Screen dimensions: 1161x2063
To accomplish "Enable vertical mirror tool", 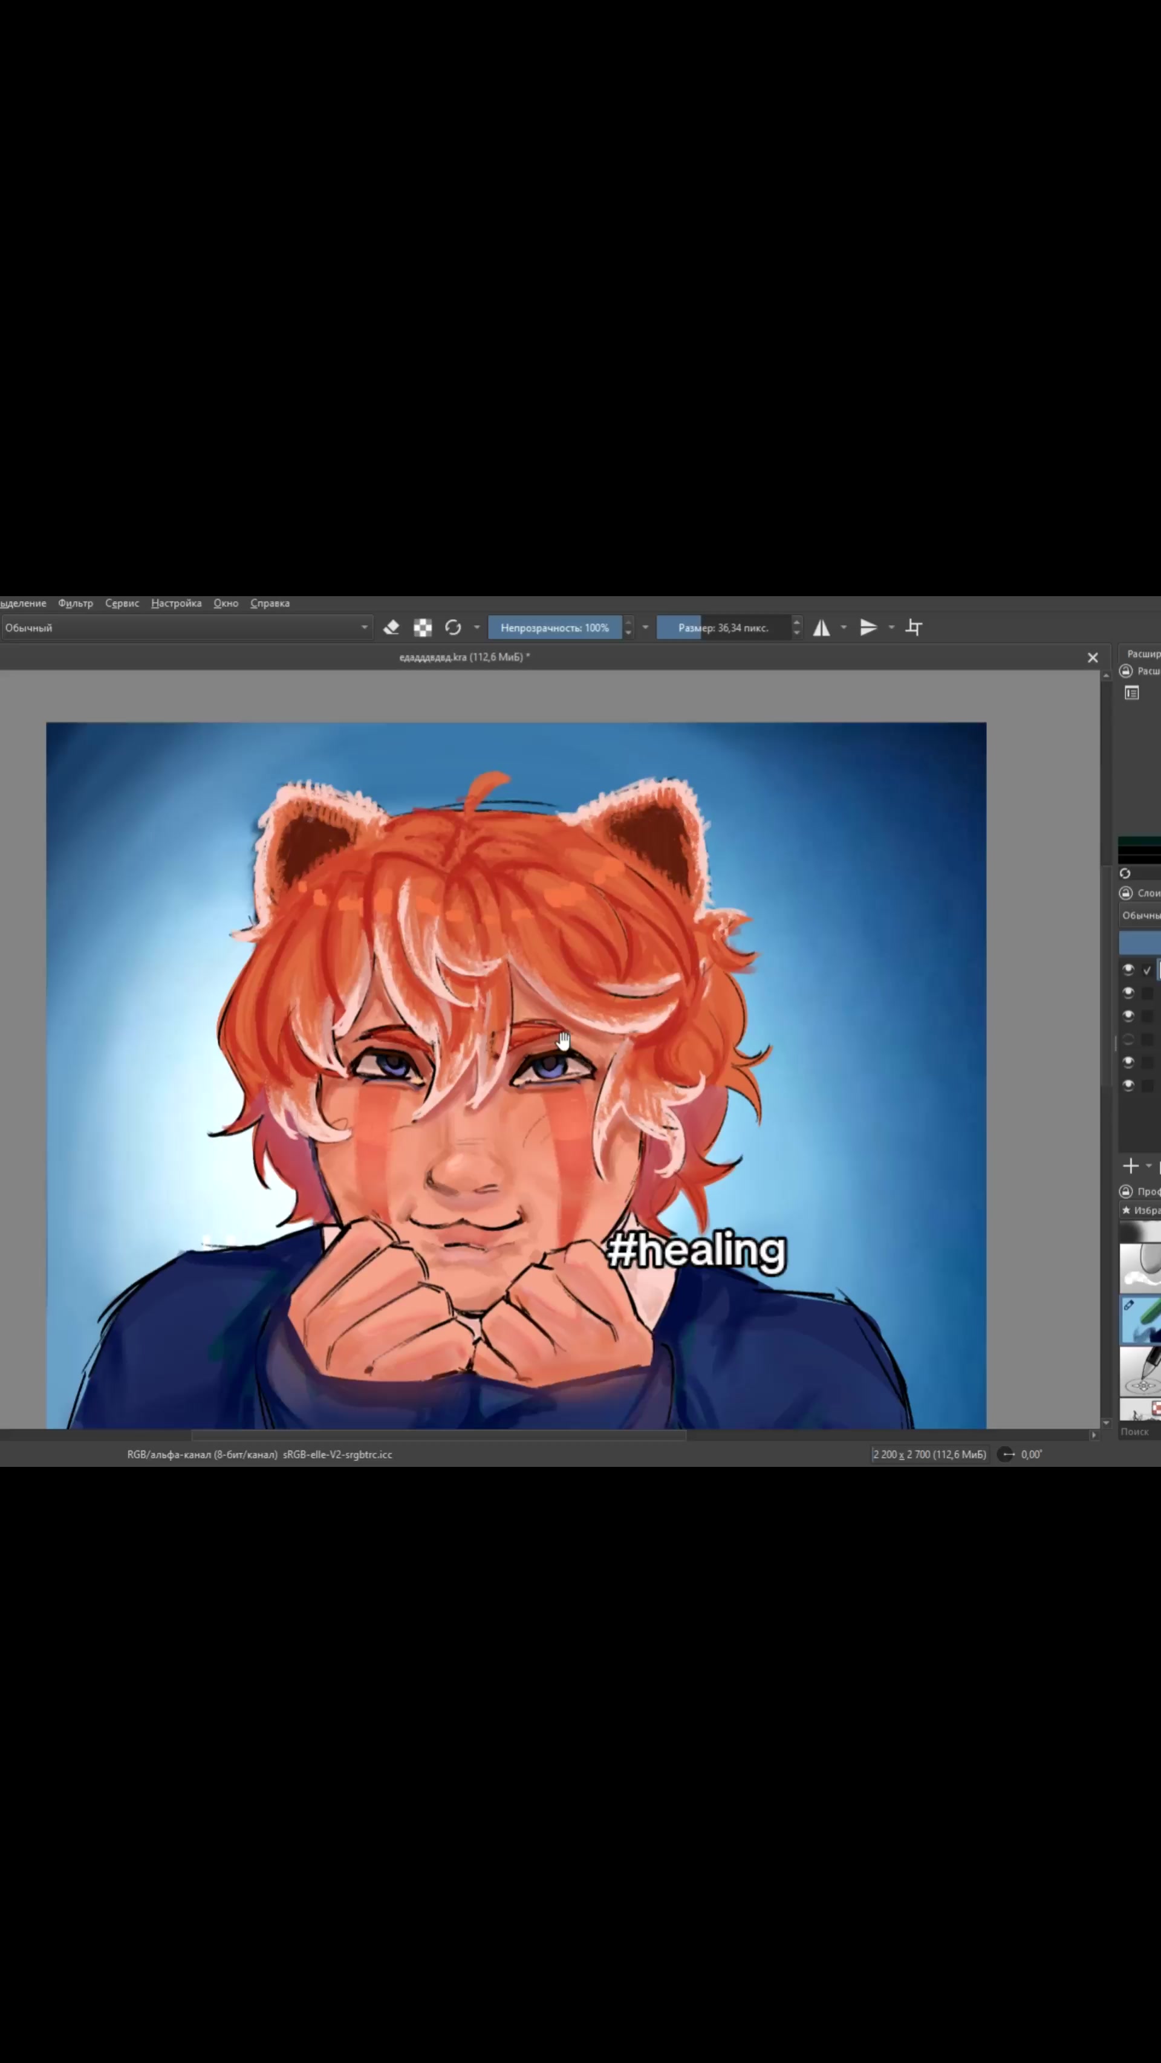I will 869,628.
